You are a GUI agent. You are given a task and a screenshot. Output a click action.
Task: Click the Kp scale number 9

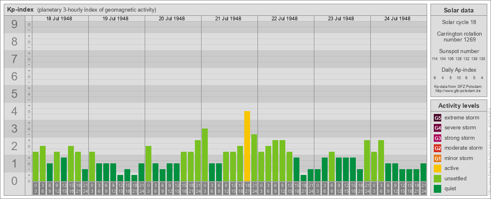15,24
